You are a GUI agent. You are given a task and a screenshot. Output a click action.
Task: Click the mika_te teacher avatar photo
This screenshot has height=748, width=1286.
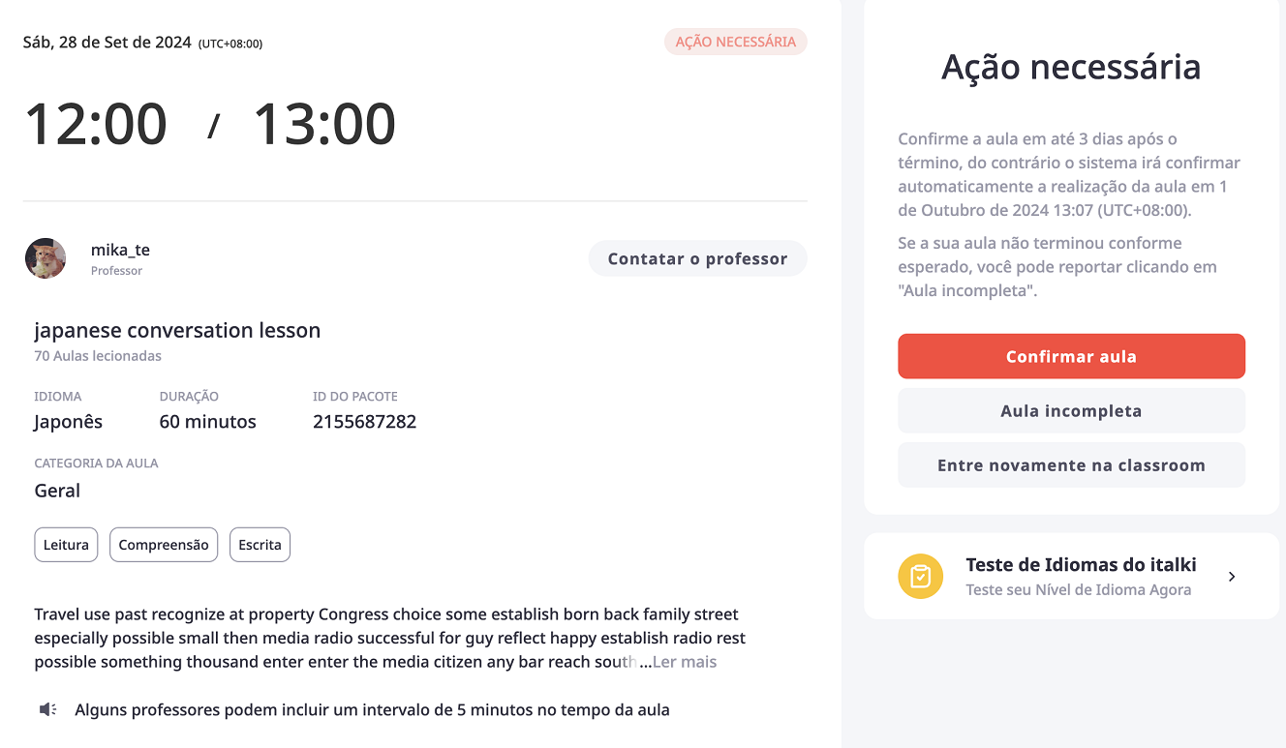[x=46, y=258]
